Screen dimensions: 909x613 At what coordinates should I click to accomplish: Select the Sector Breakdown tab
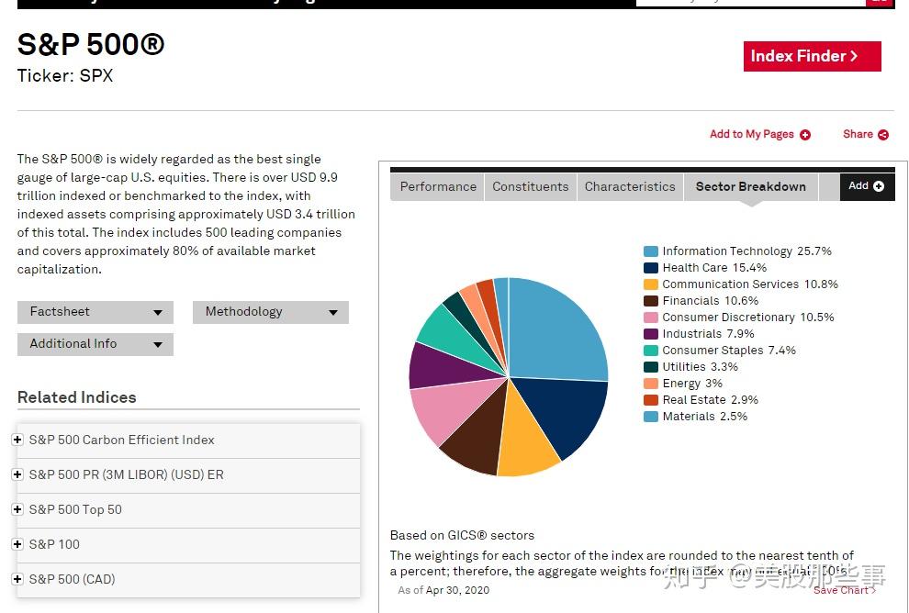pos(751,186)
